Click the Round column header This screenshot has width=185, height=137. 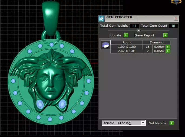point(127,42)
